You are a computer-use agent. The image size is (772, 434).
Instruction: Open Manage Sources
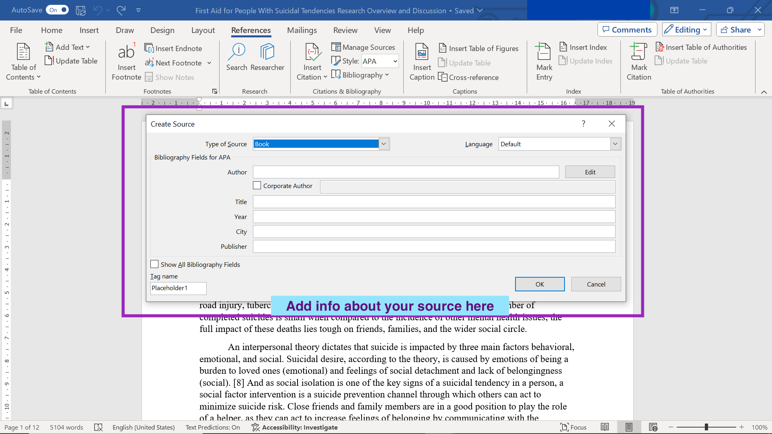point(363,47)
